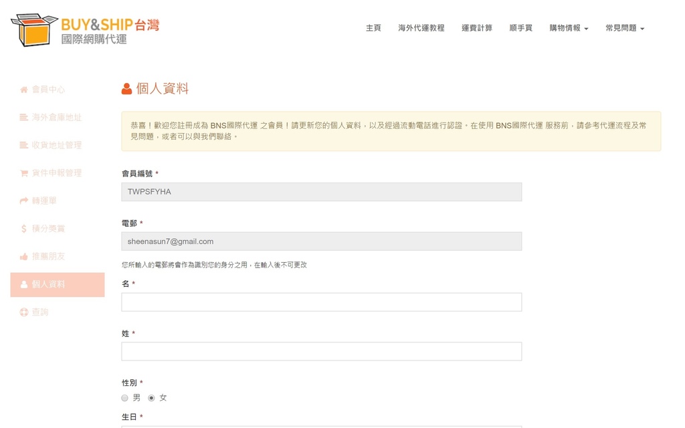
Task: Click the thumbs-up icon beside 推薦朋友
Action: 24,257
